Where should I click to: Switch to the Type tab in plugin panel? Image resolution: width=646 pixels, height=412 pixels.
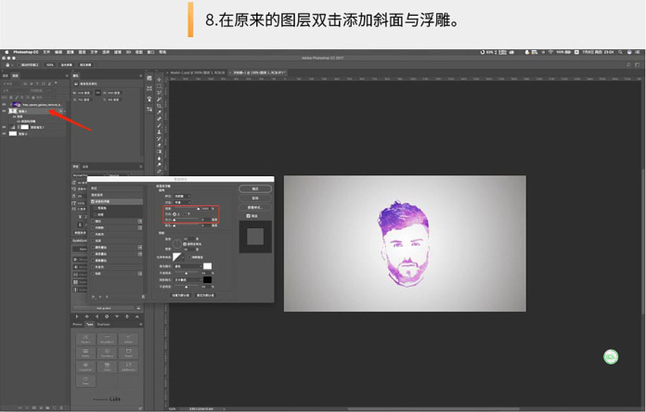(x=91, y=324)
